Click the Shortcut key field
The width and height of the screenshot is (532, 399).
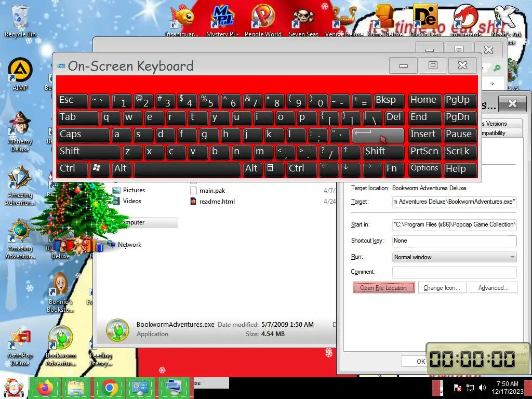454,241
